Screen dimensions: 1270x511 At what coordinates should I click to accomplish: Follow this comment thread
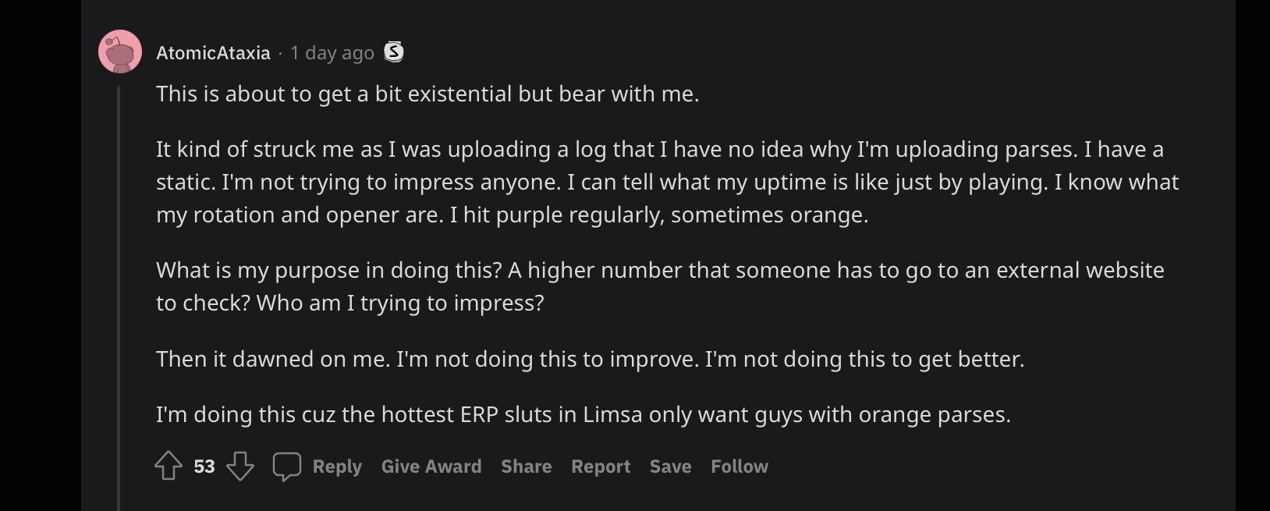(x=739, y=467)
